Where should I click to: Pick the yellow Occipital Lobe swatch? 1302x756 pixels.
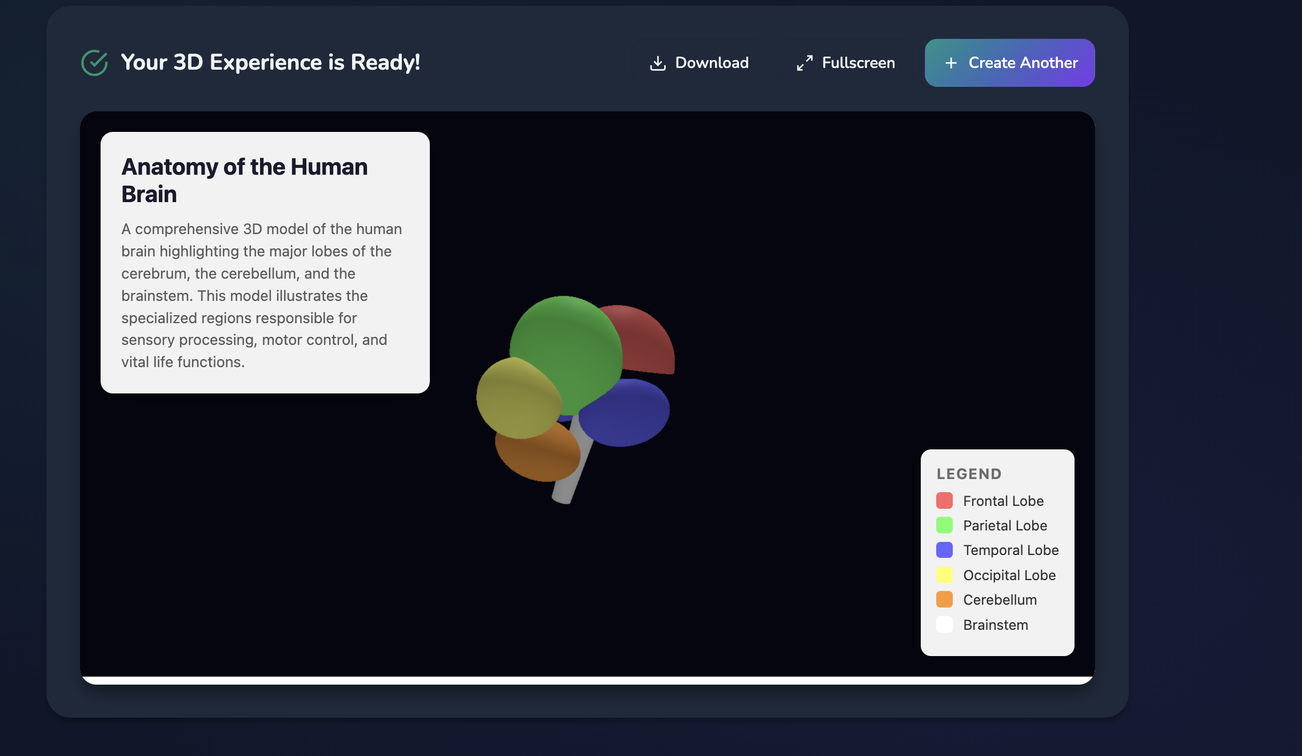click(x=944, y=575)
